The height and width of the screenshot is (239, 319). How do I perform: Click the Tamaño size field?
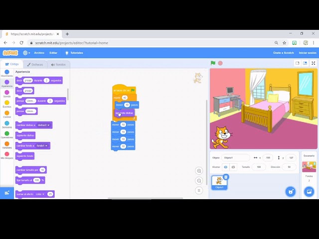(x=259, y=167)
